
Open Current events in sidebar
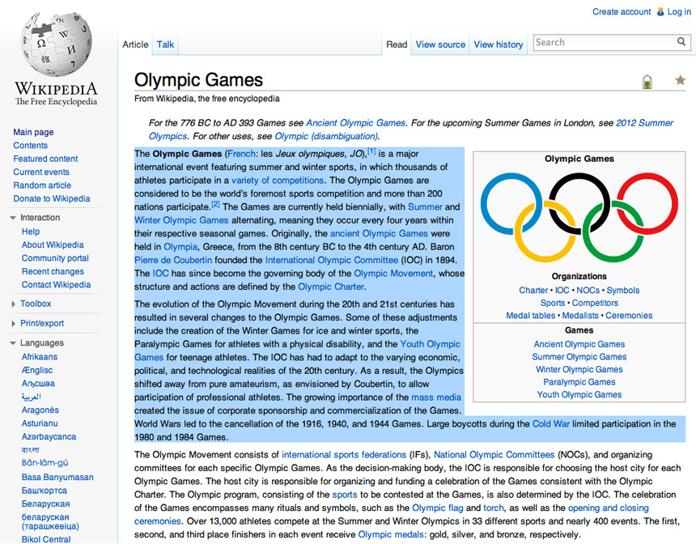(x=41, y=172)
